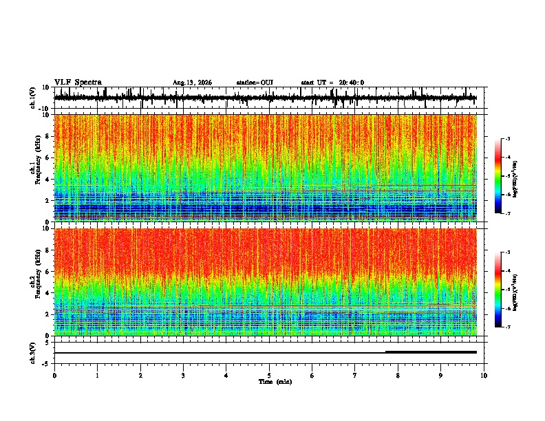Click the "station=OUI" header label
The height and width of the screenshot is (421, 545).
click(x=255, y=83)
